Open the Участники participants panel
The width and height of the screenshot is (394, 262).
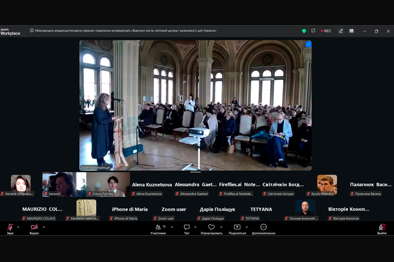pos(158,229)
